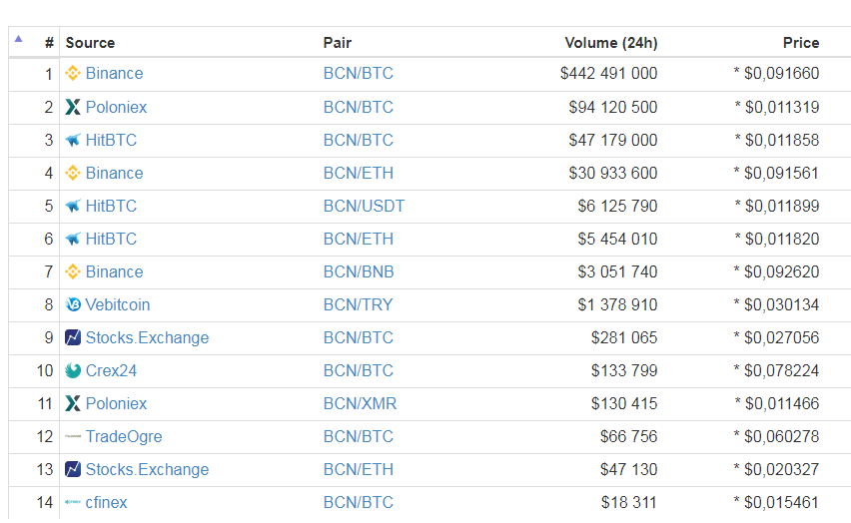Screen dimensions: 851x523
Task: Open Stocks.Exchange link in row 13
Action: pos(147,469)
